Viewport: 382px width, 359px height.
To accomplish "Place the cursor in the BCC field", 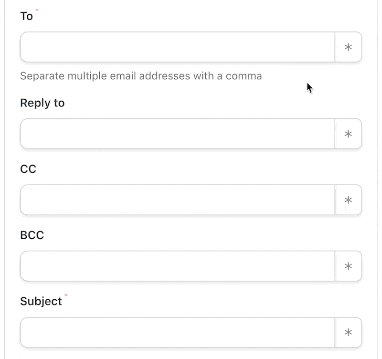I will coord(177,266).
